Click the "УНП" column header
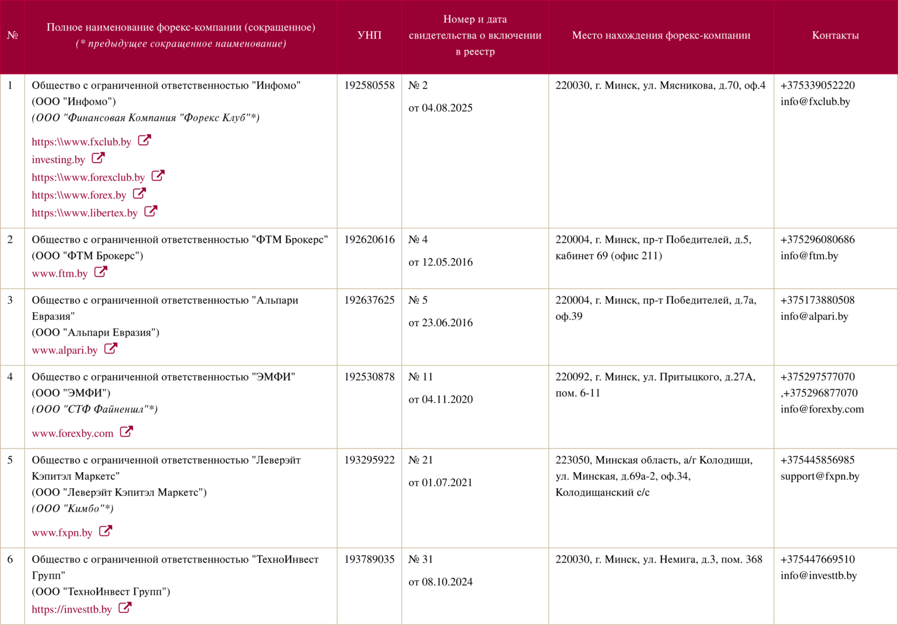 click(x=369, y=36)
